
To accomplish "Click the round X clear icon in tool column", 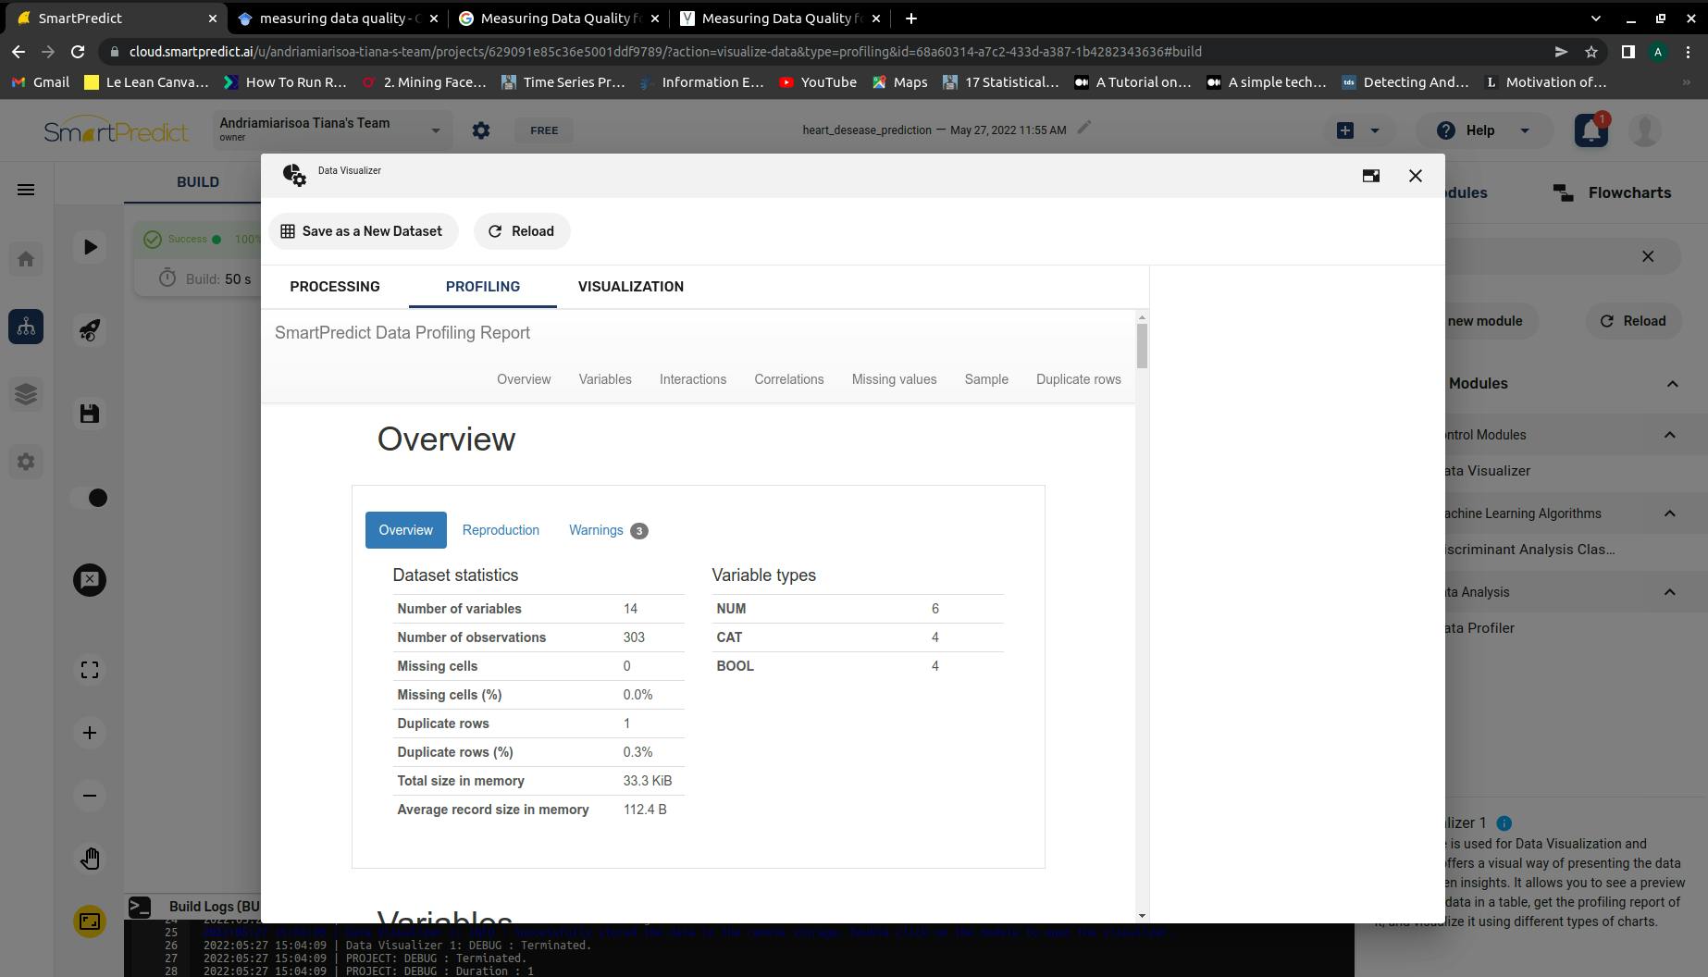I will (90, 580).
